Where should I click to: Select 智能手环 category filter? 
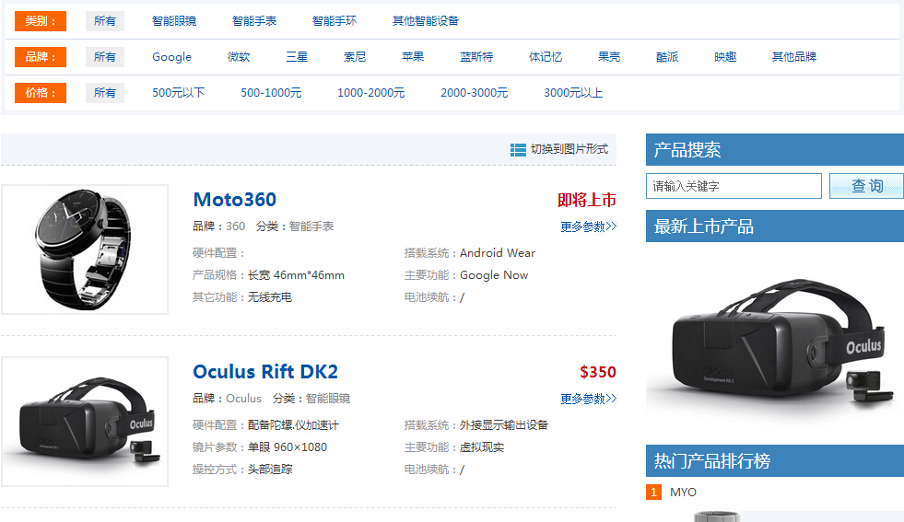(x=335, y=21)
